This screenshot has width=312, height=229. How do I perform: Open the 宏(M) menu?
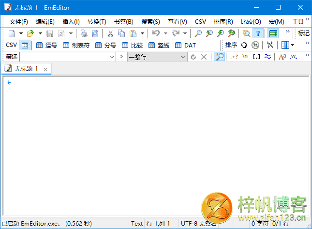pos(276,21)
